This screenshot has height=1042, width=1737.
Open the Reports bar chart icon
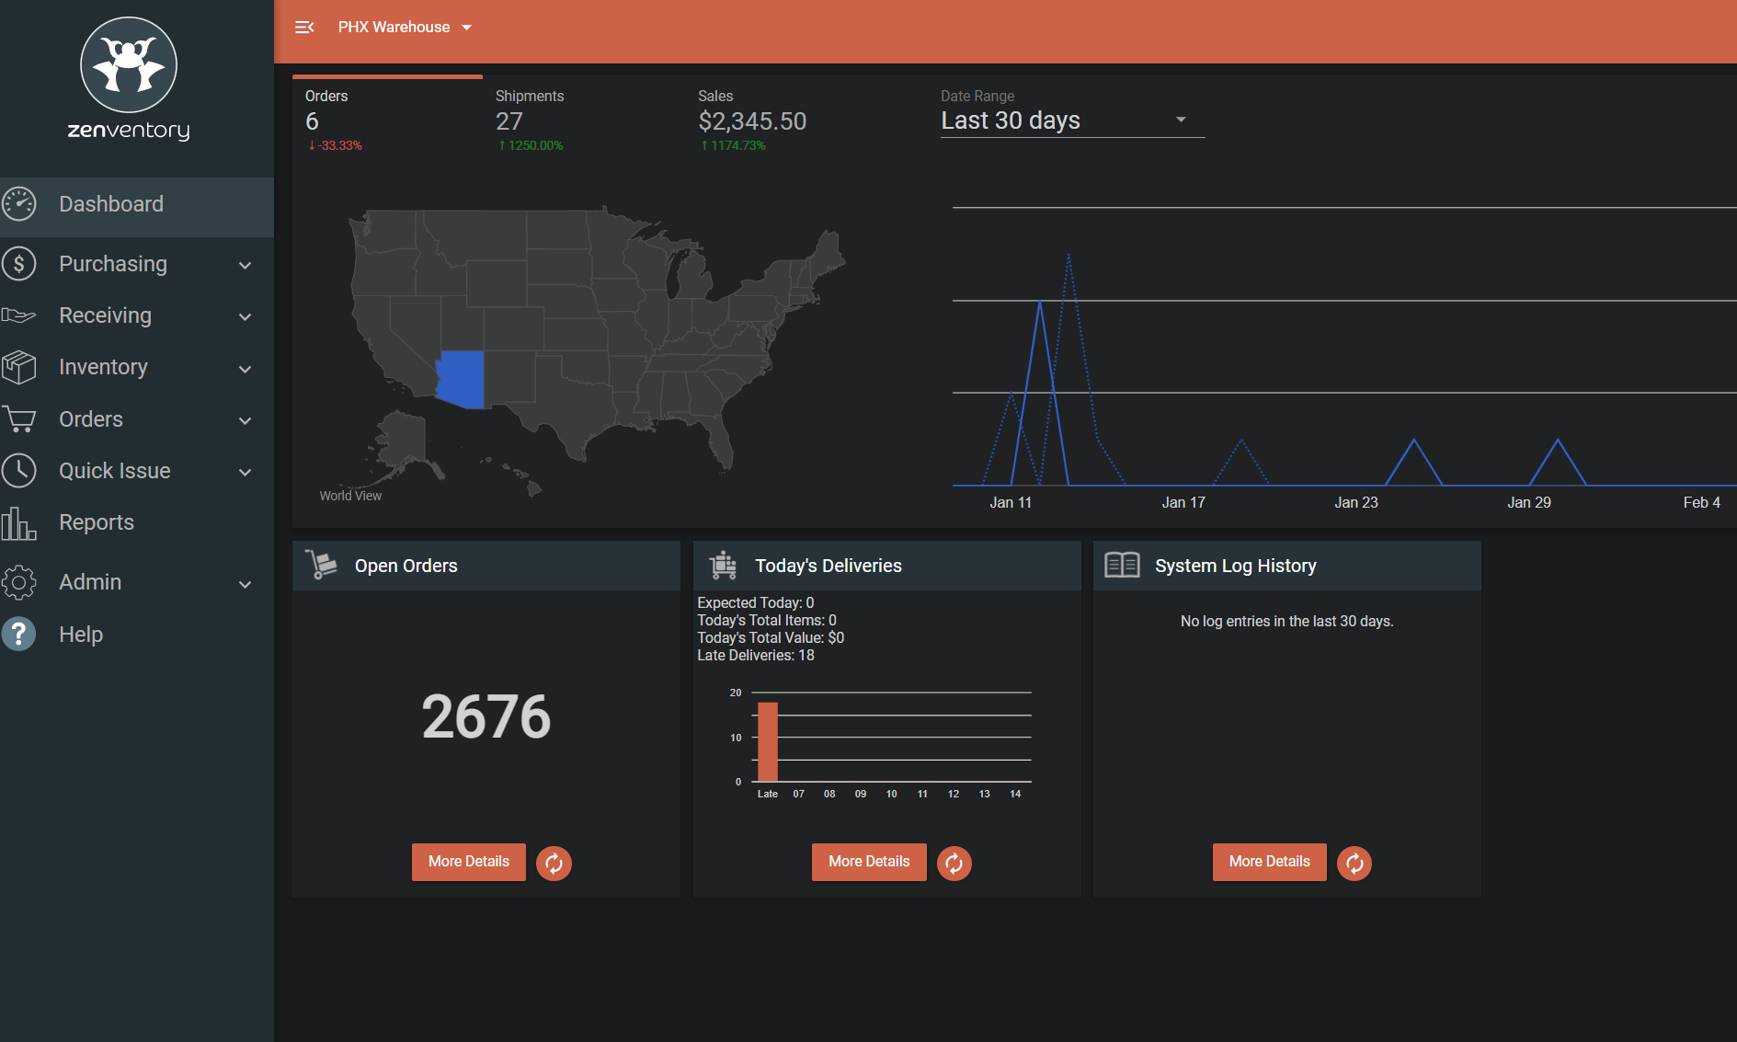(19, 522)
